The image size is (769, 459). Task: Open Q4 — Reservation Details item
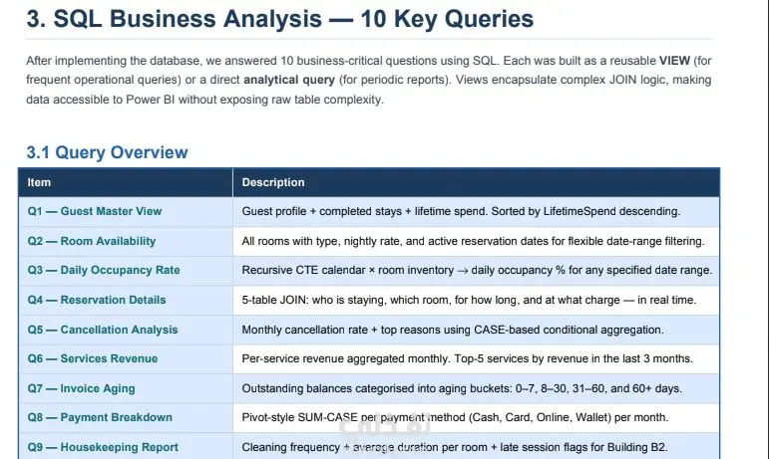pyautogui.click(x=97, y=300)
